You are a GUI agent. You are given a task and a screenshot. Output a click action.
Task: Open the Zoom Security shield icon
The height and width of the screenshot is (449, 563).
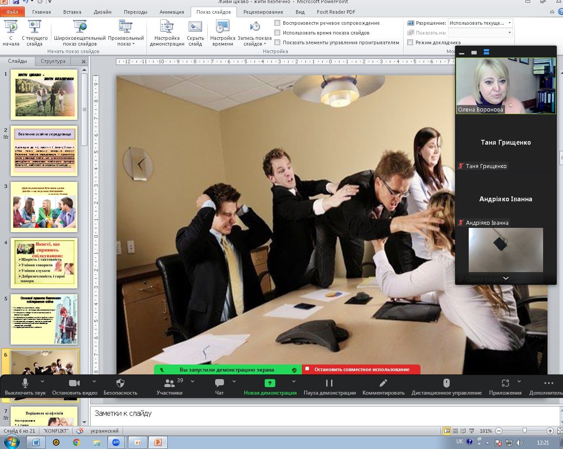(x=120, y=383)
